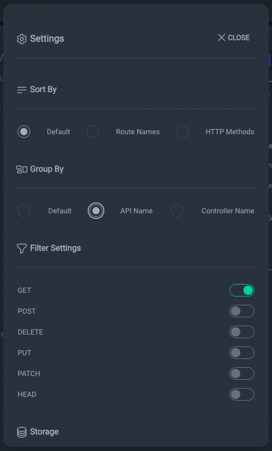The height and width of the screenshot is (451, 272).
Task: Click the X icon beside CLOSE
Action: point(222,37)
